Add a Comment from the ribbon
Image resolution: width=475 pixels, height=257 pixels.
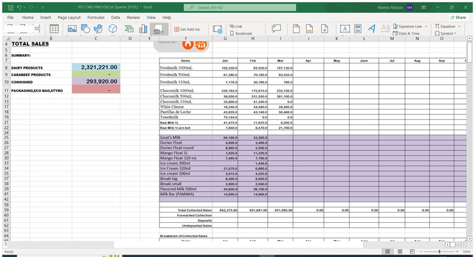tap(276, 29)
